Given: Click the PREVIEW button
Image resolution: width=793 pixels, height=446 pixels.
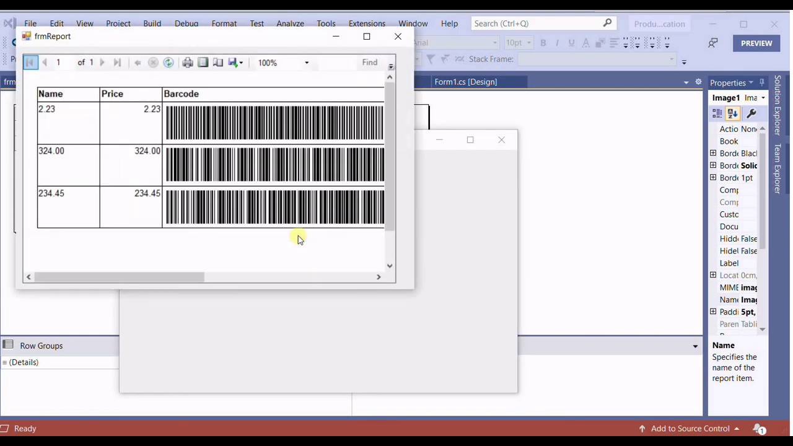Looking at the screenshot, I should click(756, 43).
